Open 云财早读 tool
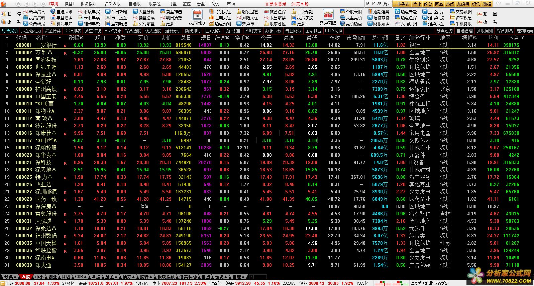Screen dimensions: 534x286 (89, 18)
